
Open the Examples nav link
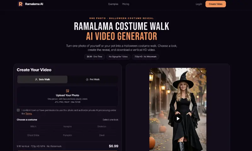113,4
